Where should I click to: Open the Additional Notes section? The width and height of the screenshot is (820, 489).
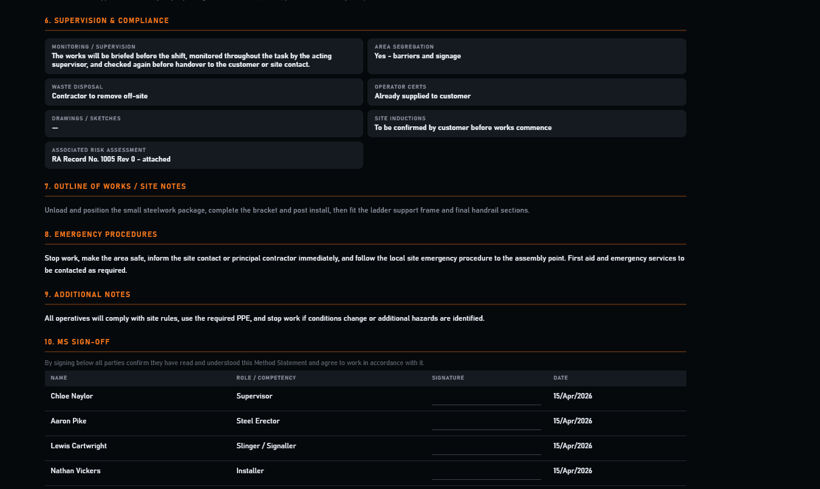click(87, 295)
